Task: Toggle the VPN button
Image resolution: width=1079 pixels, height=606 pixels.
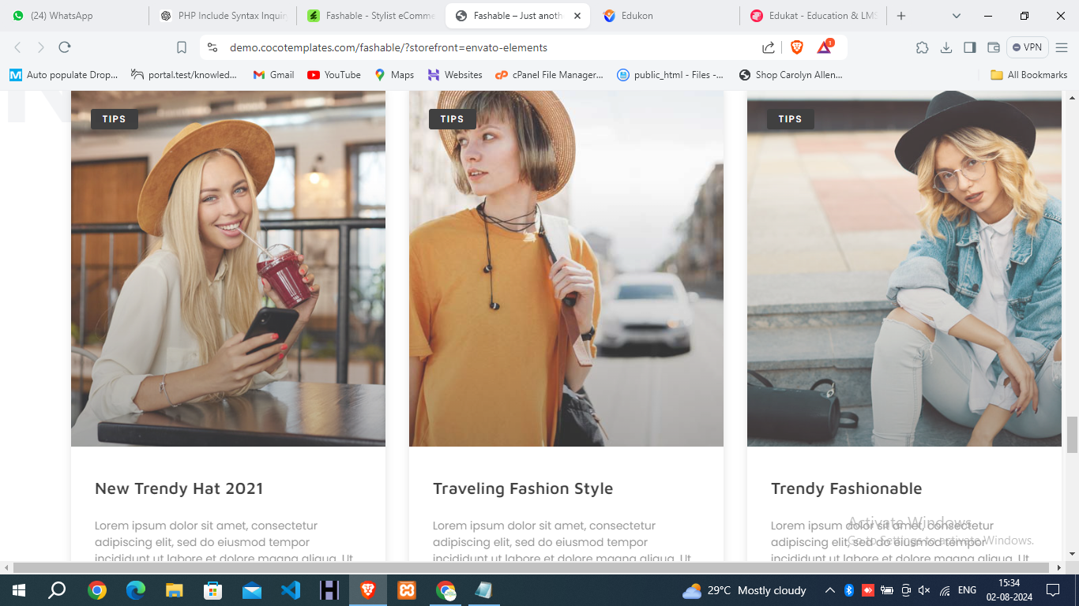Action: pos(1027,47)
